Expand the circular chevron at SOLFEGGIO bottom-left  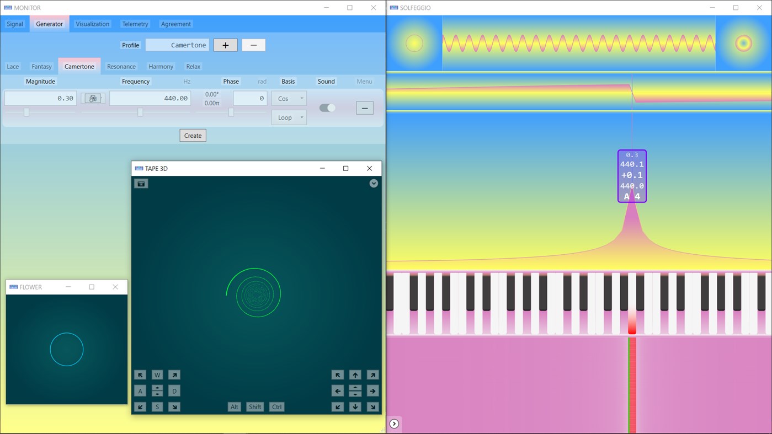(394, 424)
